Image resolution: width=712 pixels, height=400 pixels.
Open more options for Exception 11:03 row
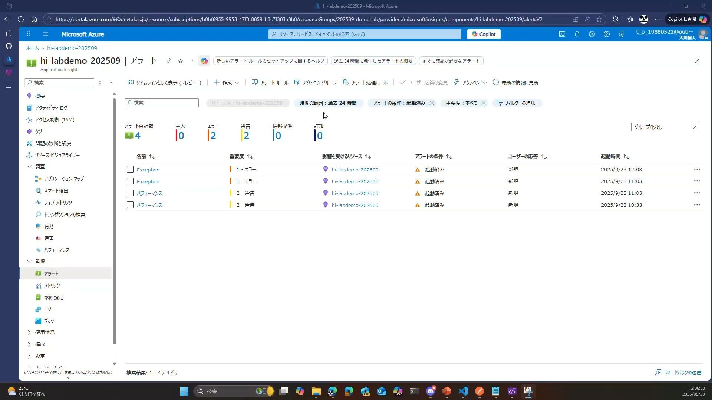697,181
